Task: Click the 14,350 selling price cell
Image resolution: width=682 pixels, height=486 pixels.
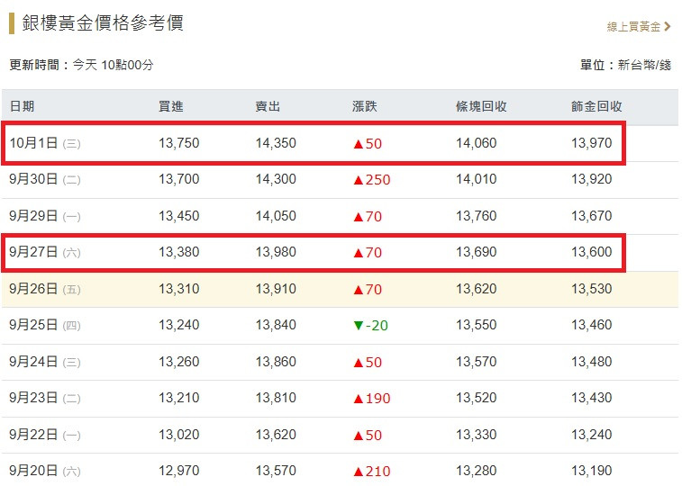Action: tap(276, 143)
